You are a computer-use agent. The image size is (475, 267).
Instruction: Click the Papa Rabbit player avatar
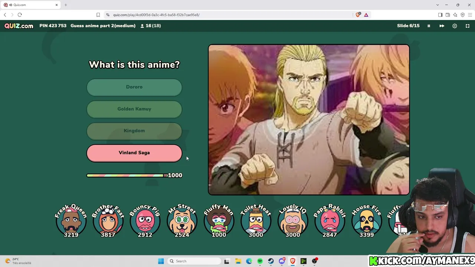click(x=330, y=221)
